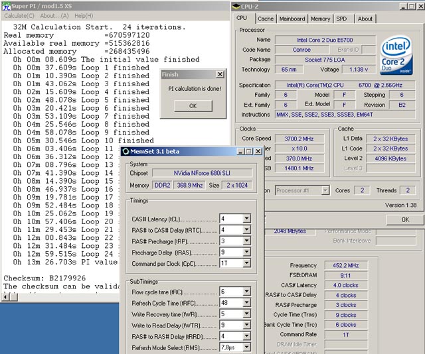Click the Package value Socket 775 LGA
Screen dimensions: 425x354
(325, 60)
